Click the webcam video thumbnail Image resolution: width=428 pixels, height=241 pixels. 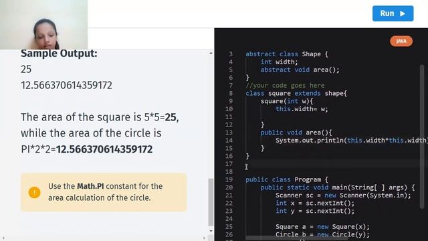point(43,25)
